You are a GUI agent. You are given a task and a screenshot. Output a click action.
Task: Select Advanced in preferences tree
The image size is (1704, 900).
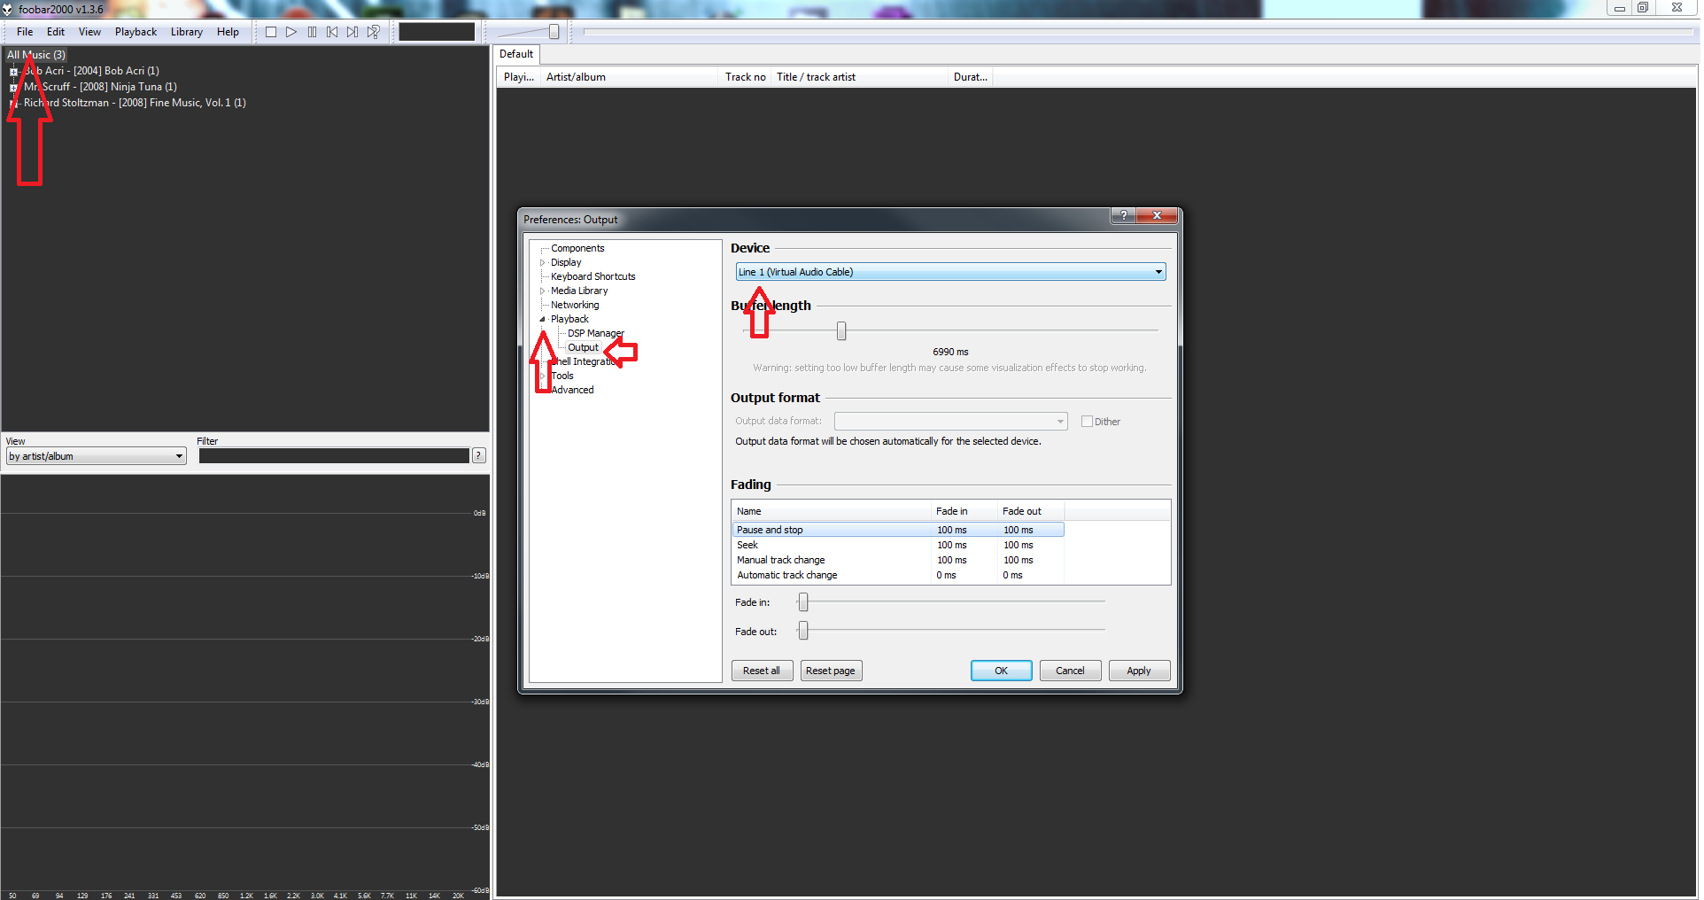click(x=572, y=390)
